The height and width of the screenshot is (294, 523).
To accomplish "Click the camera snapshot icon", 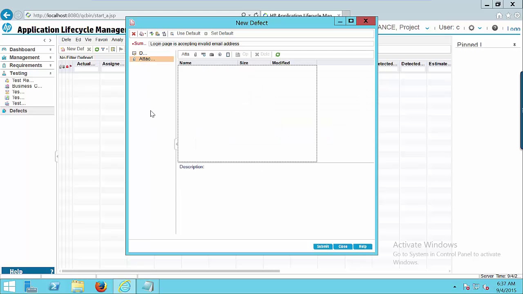I will tap(212, 54).
